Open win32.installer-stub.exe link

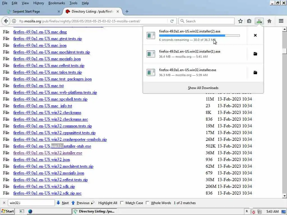(x=52, y=146)
